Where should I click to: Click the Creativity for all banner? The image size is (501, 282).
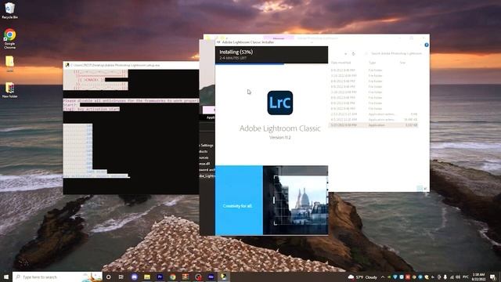point(239,201)
